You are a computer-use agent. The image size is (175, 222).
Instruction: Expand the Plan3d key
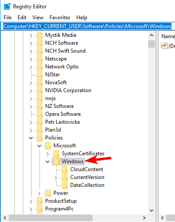[31, 130]
